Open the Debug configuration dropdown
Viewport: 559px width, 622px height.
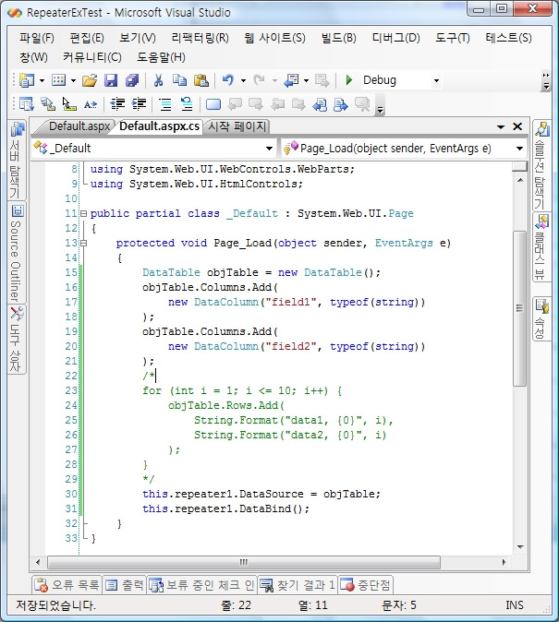[x=436, y=81]
